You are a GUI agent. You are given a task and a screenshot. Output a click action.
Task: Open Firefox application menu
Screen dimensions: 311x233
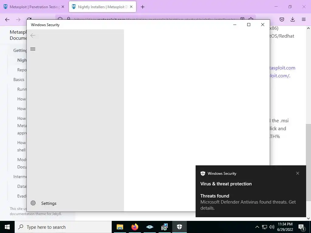[x=304, y=19]
